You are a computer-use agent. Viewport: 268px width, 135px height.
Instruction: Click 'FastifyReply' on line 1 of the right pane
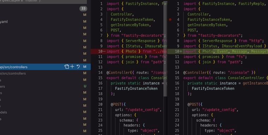click(251, 4)
